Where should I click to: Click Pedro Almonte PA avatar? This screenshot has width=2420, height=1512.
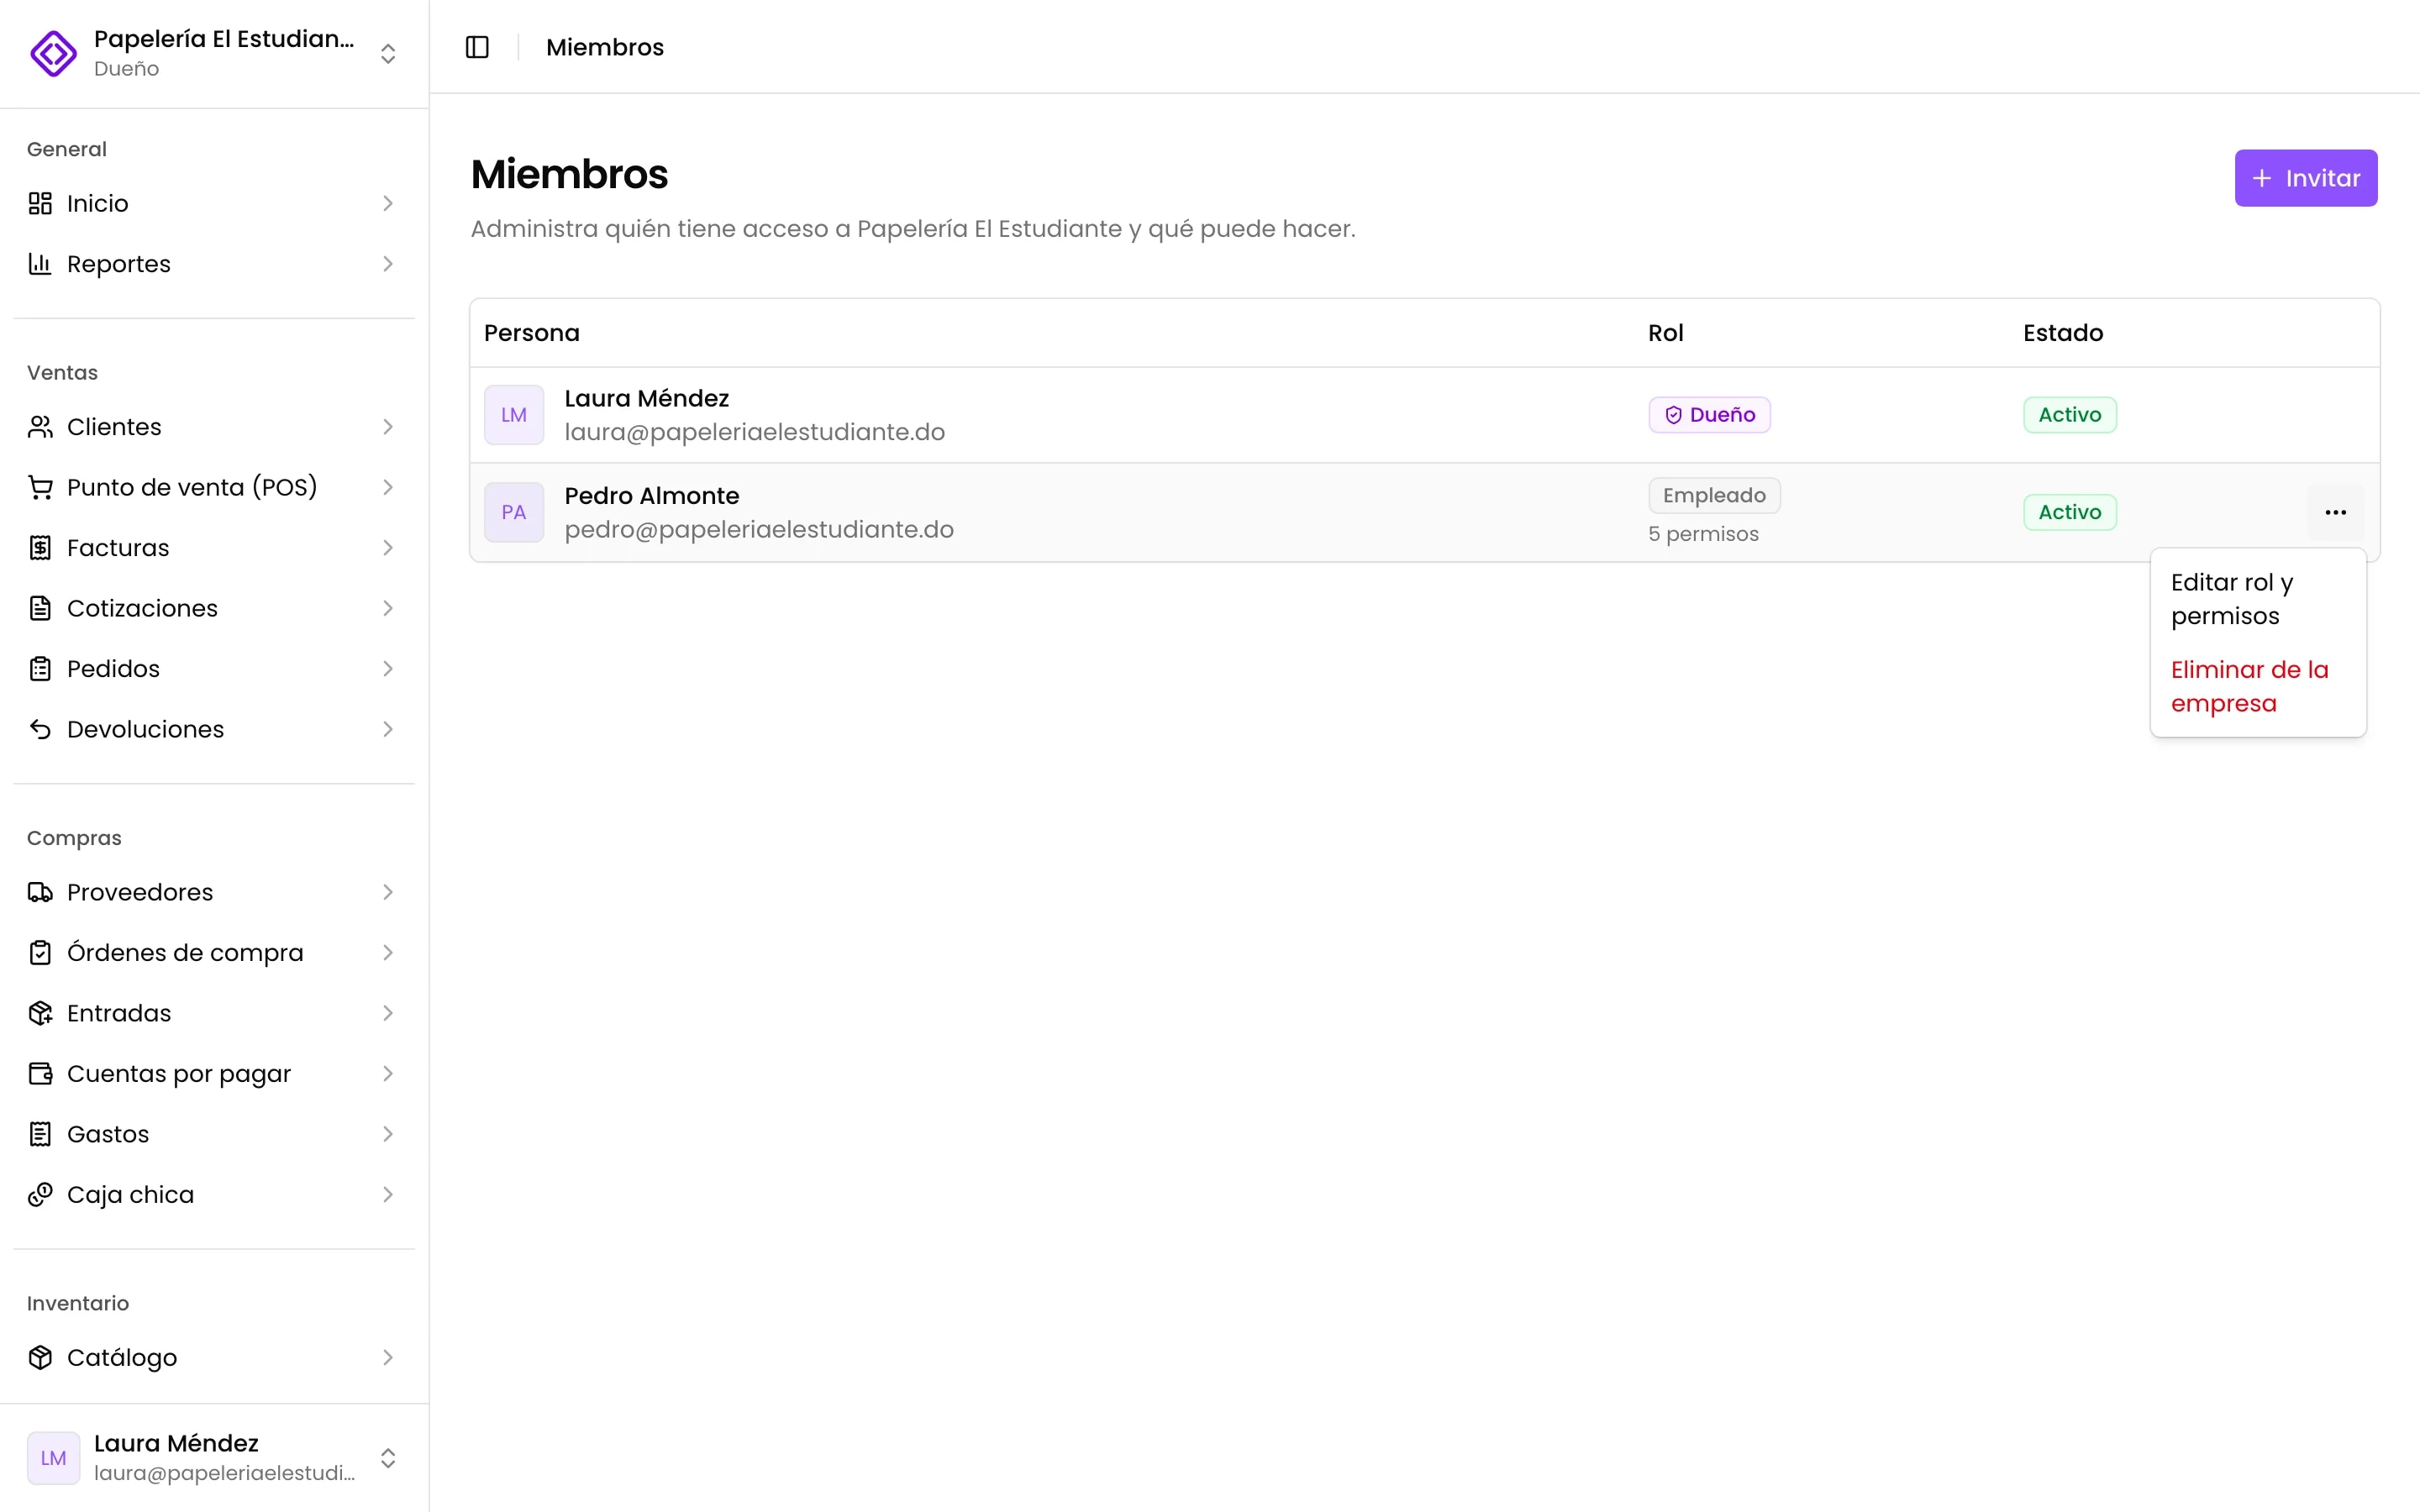tap(514, 512)
